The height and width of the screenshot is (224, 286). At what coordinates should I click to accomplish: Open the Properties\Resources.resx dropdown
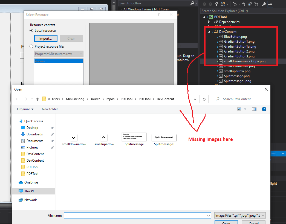[58, 54]
